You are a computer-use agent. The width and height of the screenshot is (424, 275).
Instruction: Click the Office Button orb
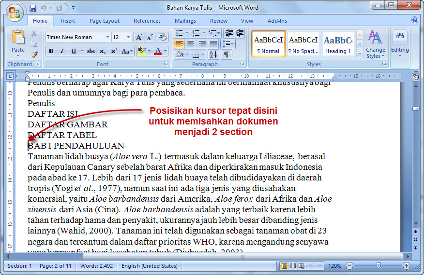click(15, 13)
